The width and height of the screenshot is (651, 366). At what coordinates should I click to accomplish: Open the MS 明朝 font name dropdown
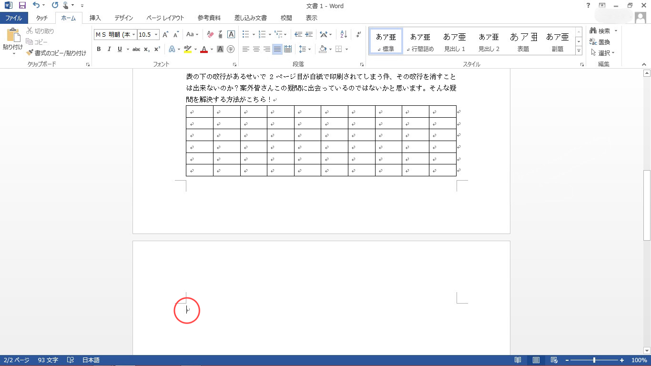(x=134, y=35)
